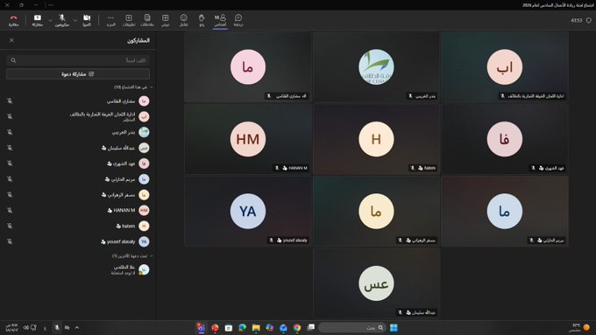Image resolution: width=596 pixels, height=335 pixels.
Task: Click muted mic icon beside hatem in list
Action: 10,226
